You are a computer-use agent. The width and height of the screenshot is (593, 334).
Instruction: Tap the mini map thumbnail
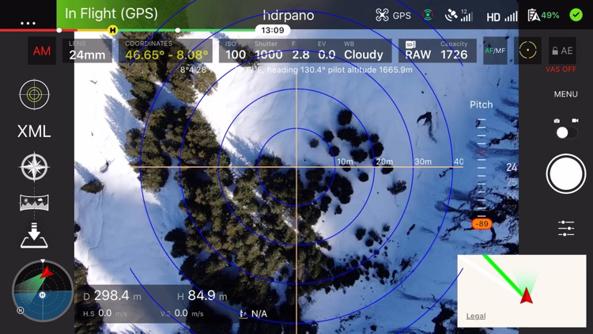pyautogui.click(x=522, y=290)
